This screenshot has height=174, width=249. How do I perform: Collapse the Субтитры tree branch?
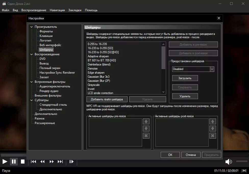31,100
